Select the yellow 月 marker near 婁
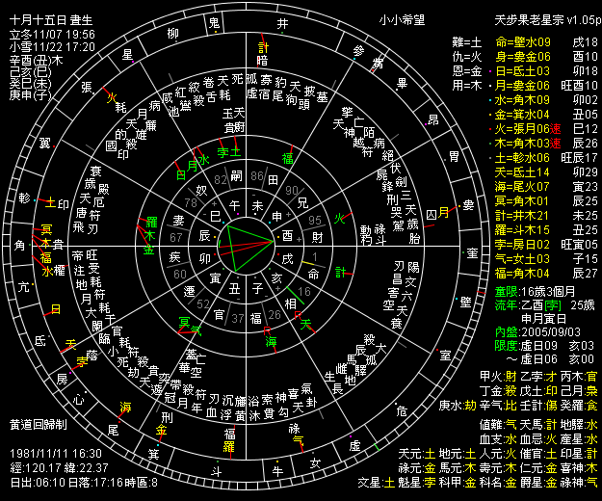 (x=444, y=212)
